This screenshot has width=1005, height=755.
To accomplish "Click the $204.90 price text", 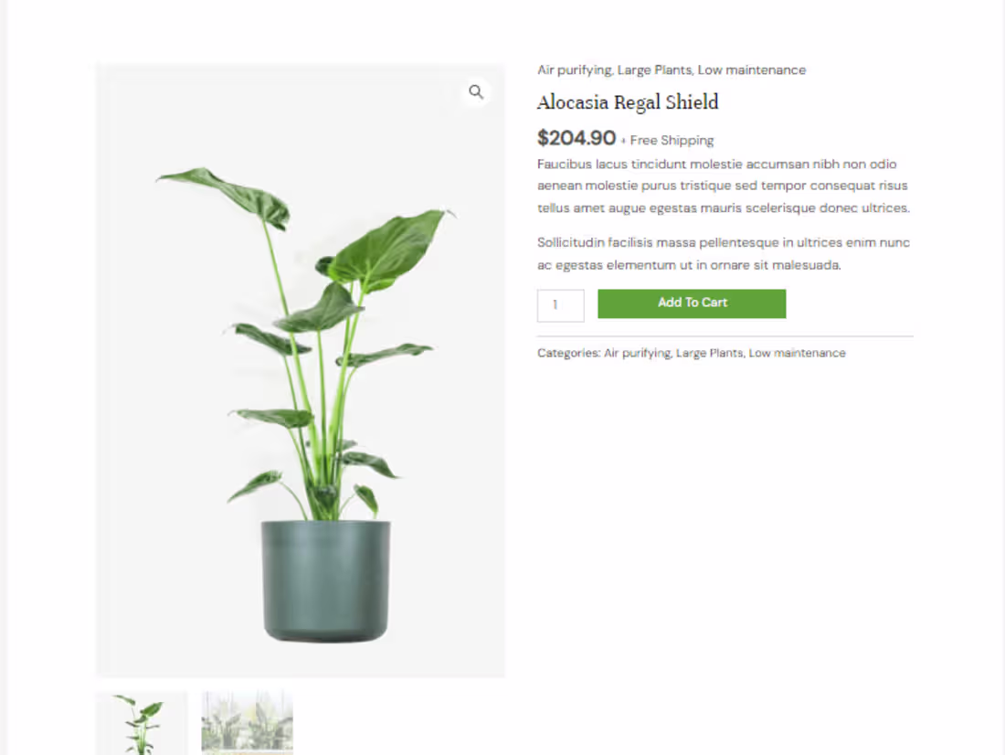I will pyautogui.click(x=577, y=138).
